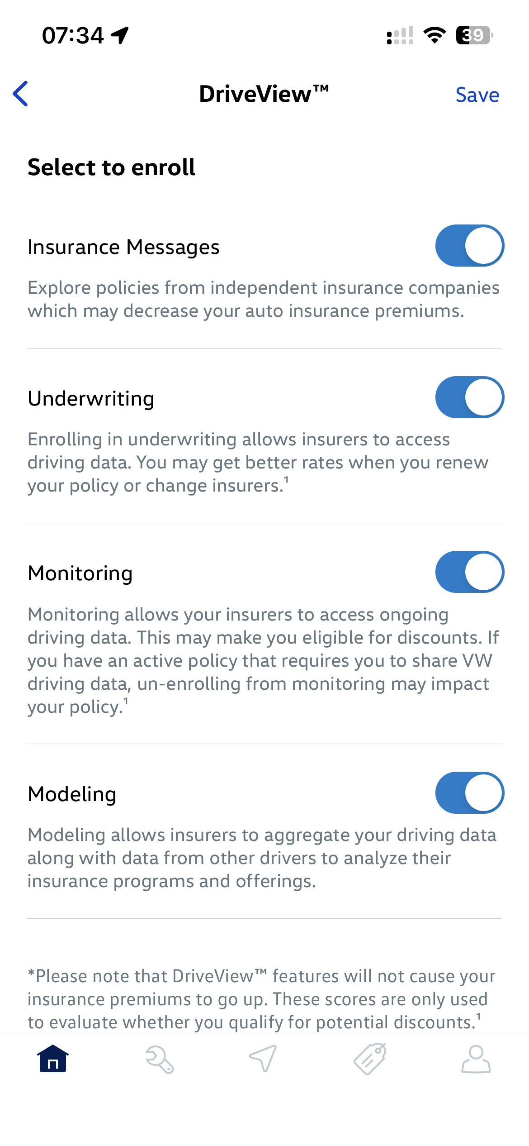Tap the back chevron arrow

21,94
